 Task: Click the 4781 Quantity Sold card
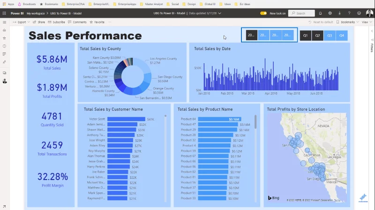pyautogui.click(x=52, y=119)
